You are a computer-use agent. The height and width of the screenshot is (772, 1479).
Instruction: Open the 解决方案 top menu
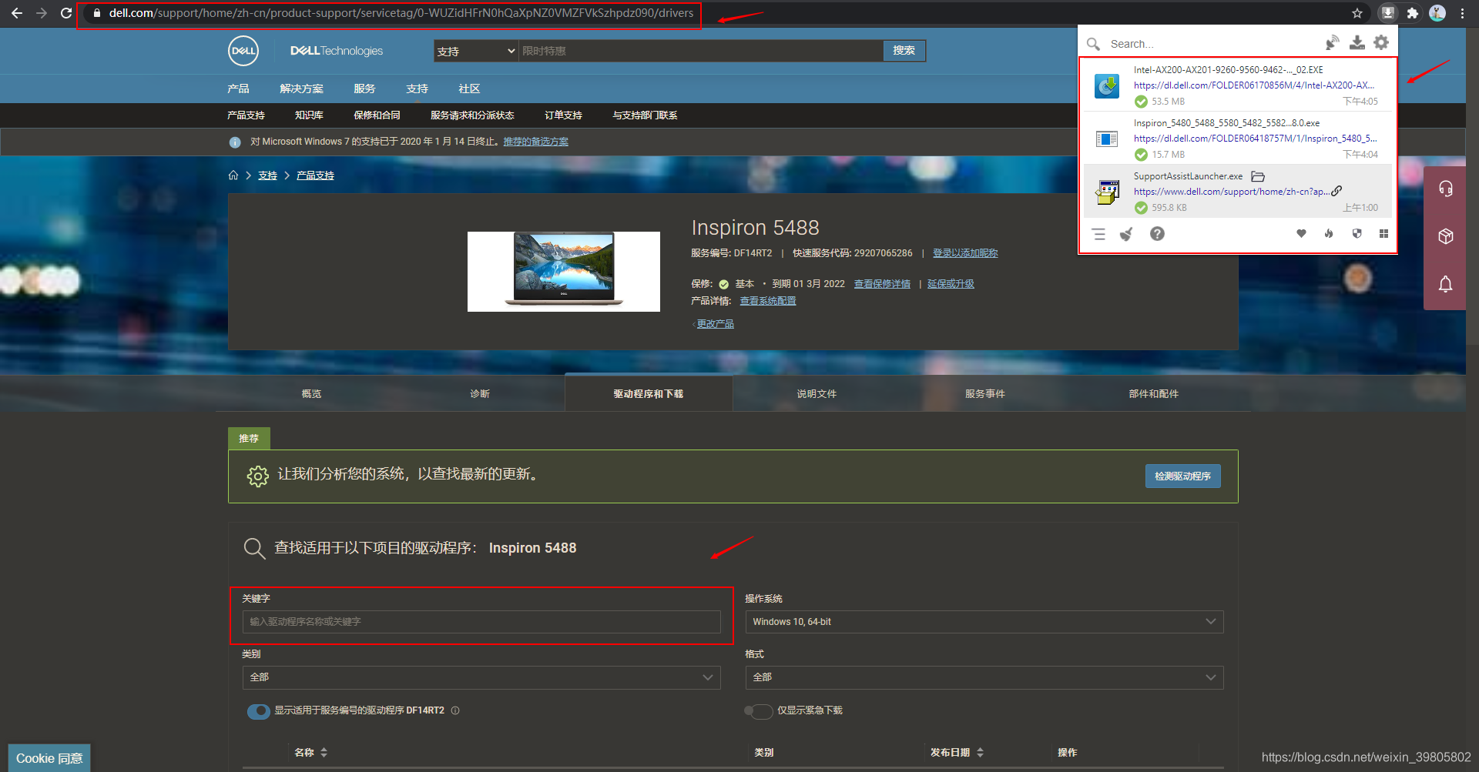[x=301, y=89]
